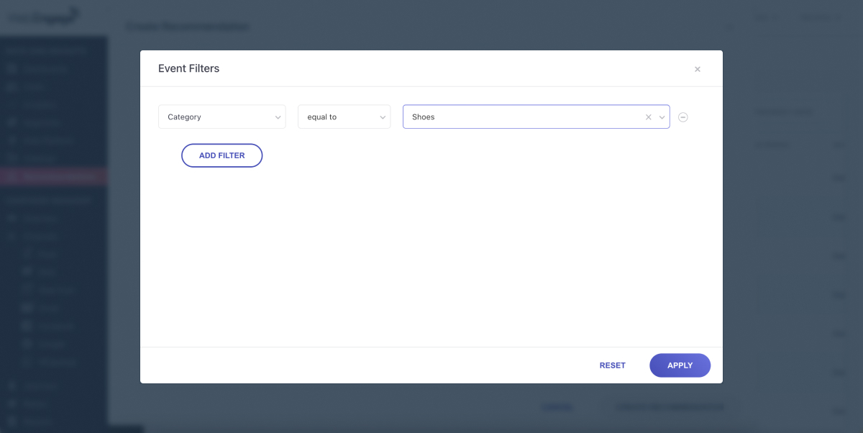
Task: Reset all event filters
Action: point(612,365)
